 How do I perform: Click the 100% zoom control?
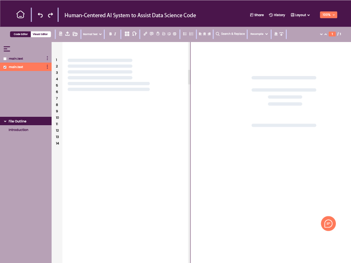328,14
